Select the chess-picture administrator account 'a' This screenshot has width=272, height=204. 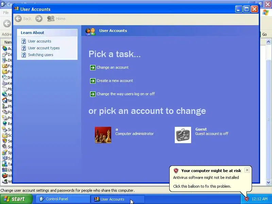(103, 135)
